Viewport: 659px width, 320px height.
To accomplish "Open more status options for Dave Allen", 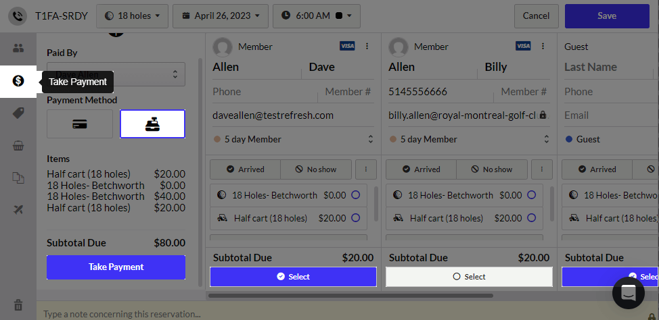I will (x=366, y=169).
